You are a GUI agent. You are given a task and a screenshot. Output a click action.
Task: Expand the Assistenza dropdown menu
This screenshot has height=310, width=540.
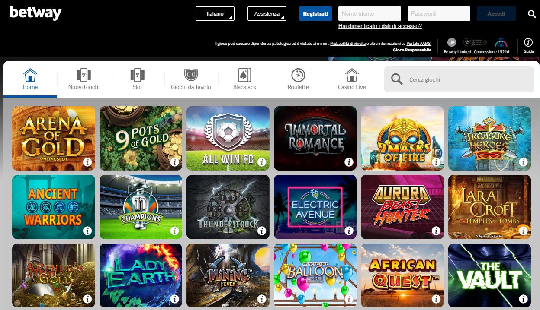[267, 13]
